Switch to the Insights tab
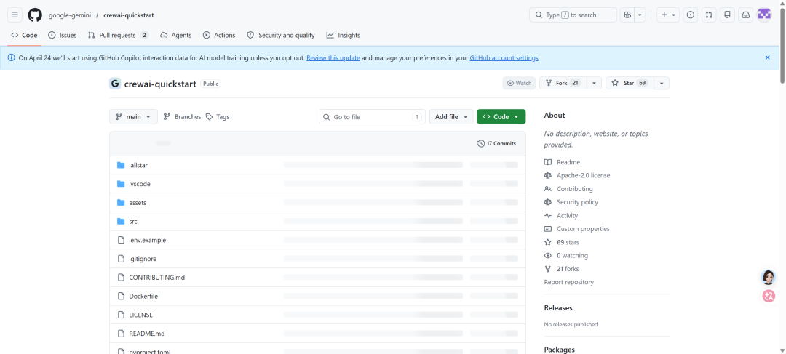Screen dimensions: 786x354 coord(344,35)
